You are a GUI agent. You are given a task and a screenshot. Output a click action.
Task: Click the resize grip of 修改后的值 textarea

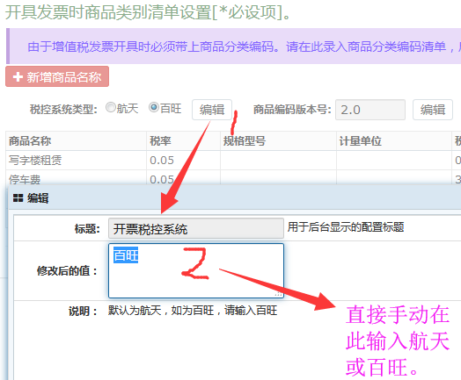278,293
